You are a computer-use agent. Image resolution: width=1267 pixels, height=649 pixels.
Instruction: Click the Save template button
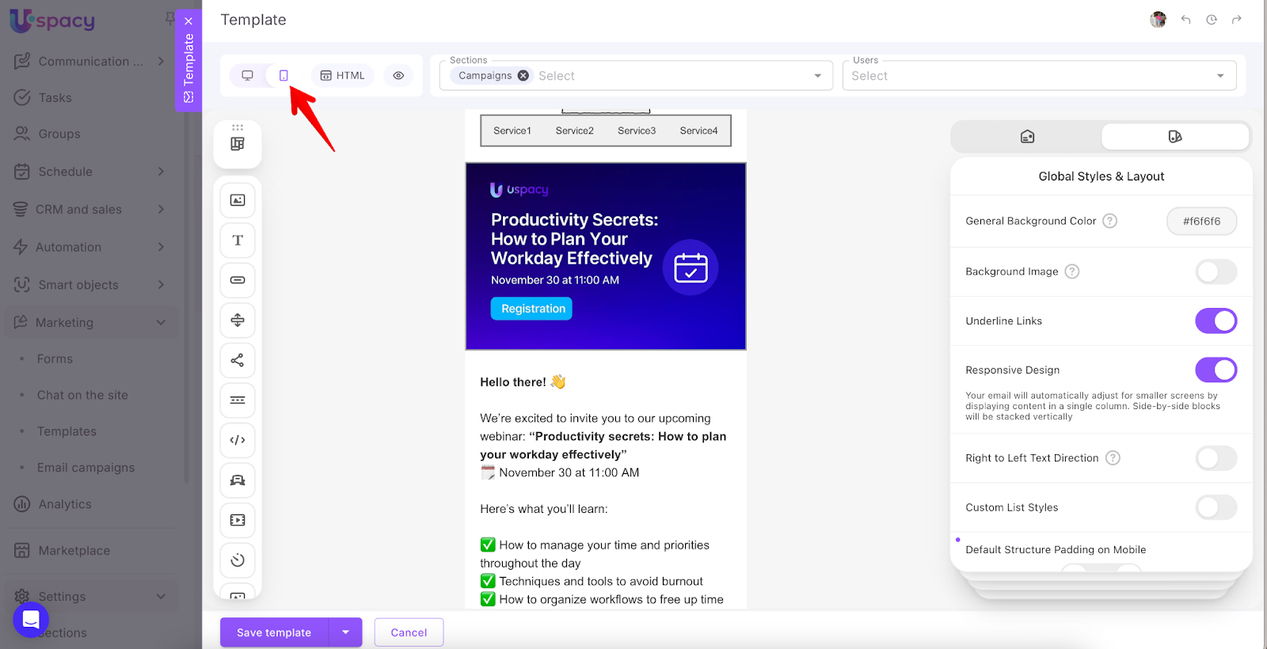(x=274, y=632)
